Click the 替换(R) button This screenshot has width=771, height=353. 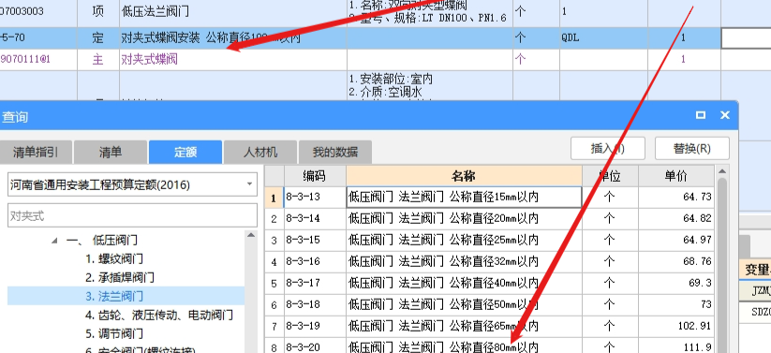click(x=691, y=148)
